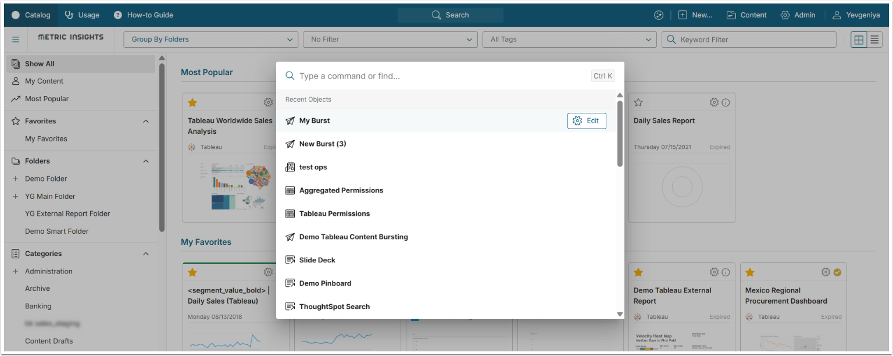Screen dimensions: 893x356
Task: Open the New... button in the top bar
Action: (695, 15)
